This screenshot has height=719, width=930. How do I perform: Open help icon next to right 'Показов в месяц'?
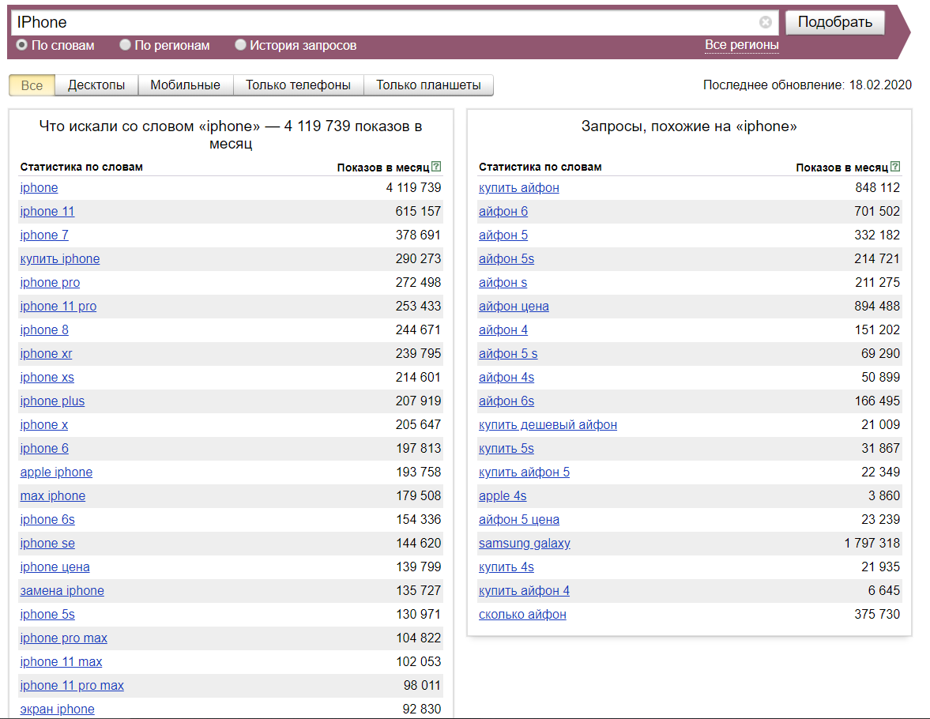point(895,167)
